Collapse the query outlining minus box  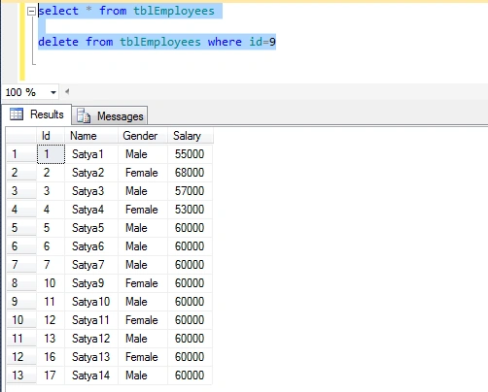coord(31,12)
